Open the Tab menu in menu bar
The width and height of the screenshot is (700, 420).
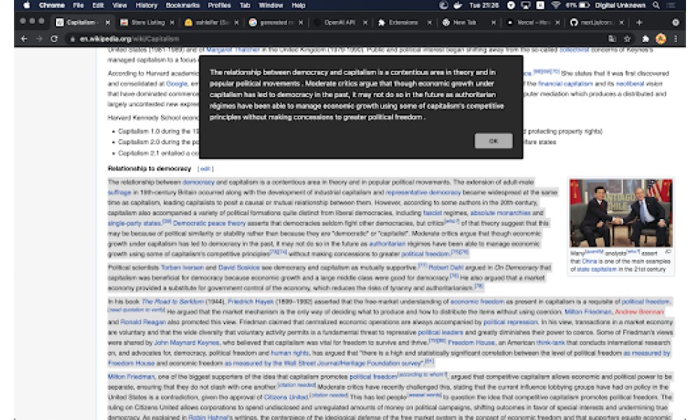click(x=244, y=6)
